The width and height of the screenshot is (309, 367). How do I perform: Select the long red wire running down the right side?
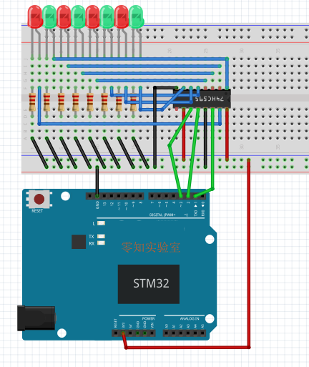click(x=249, y=253)
